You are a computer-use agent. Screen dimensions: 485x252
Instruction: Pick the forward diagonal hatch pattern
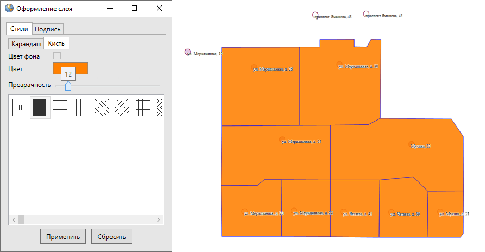[122, 108]
